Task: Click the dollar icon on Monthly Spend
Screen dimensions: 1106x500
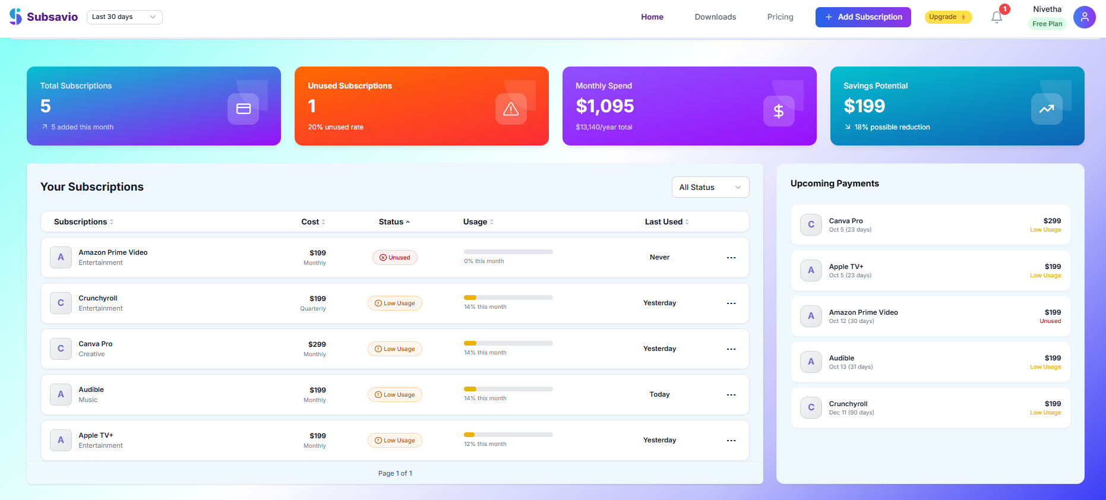Action: [778, 110]
